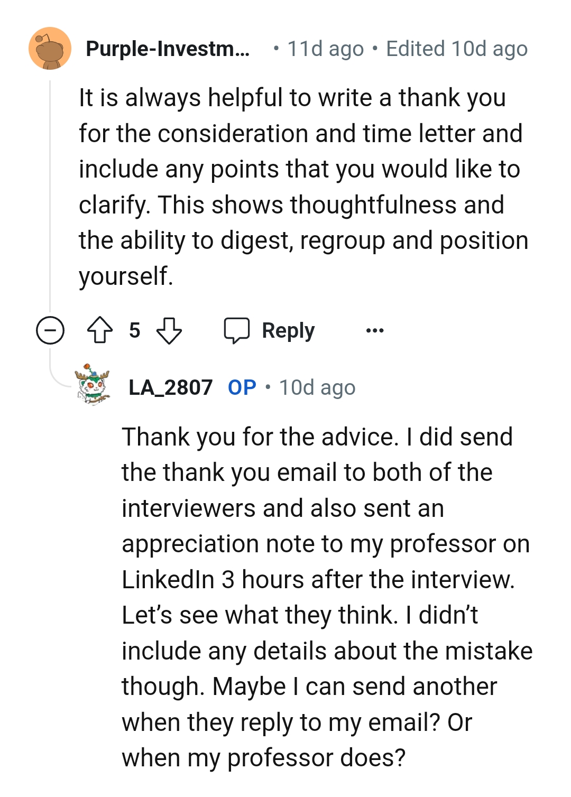Click the vote count showing 5

tap(135, 331)
